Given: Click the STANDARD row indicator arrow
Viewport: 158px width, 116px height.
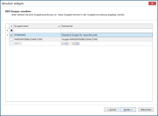Looking at the screenshot, I should click(x=7, y=35).
